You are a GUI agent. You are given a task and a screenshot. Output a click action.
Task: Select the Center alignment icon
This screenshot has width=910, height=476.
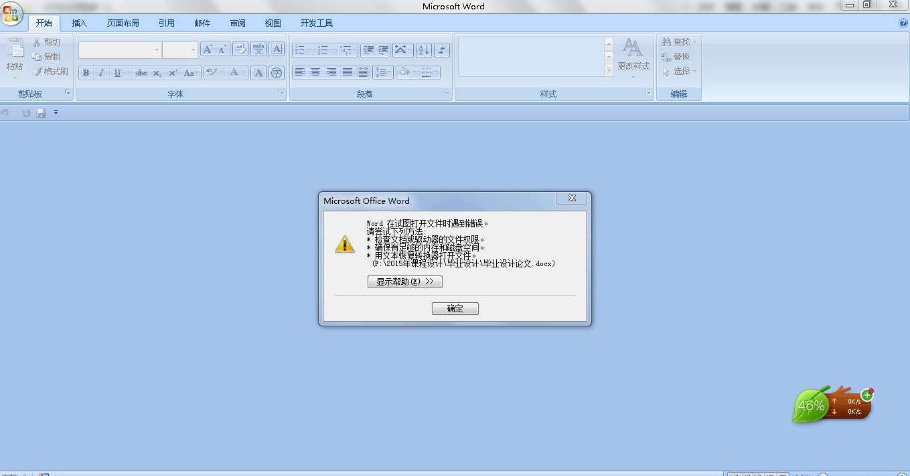315,72
